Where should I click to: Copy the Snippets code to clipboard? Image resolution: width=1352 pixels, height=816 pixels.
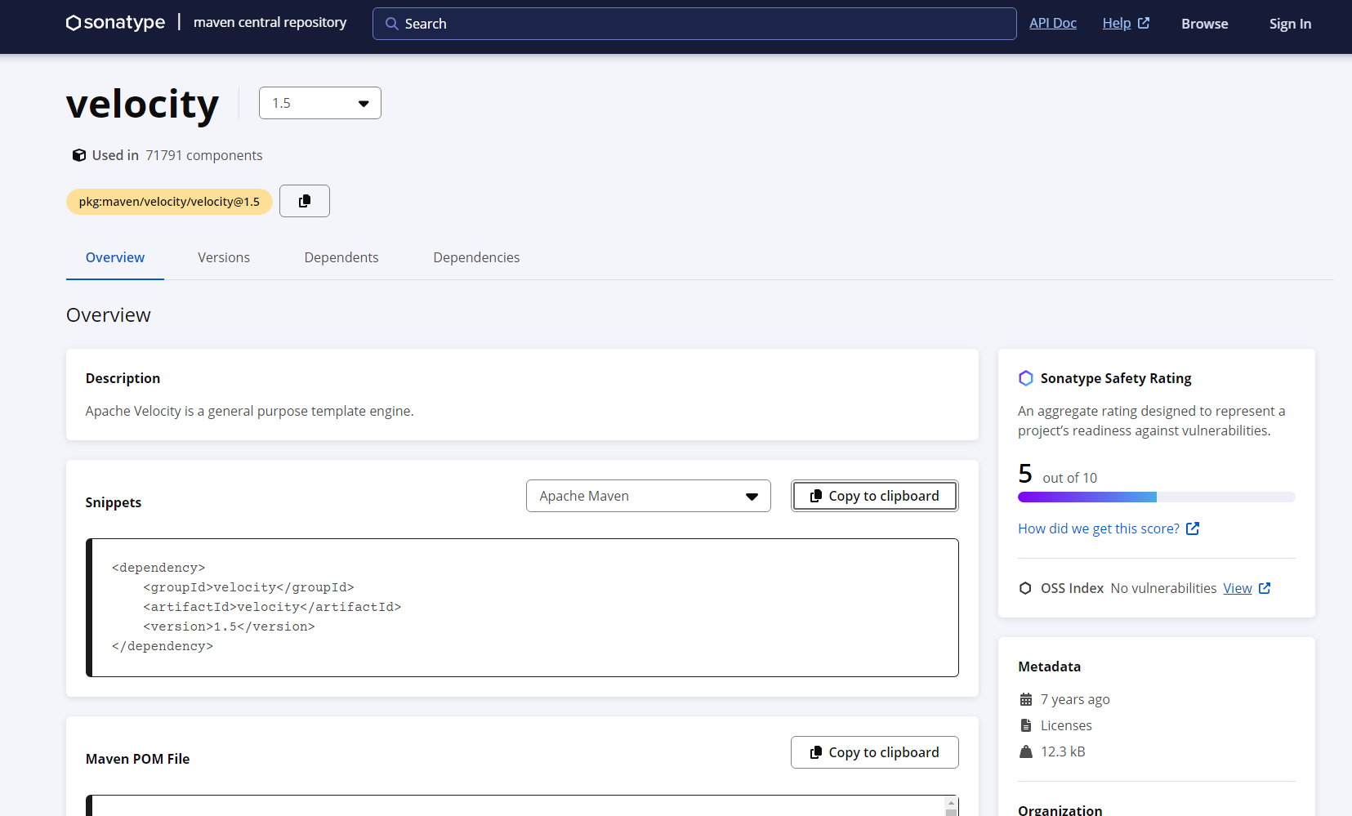[x=875, y=496]
